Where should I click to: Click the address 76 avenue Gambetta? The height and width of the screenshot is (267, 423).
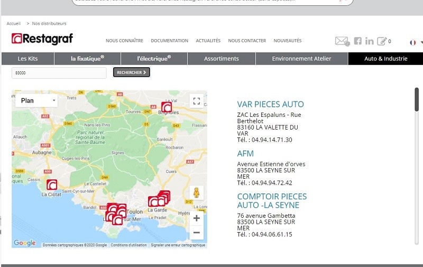(266, 216)
